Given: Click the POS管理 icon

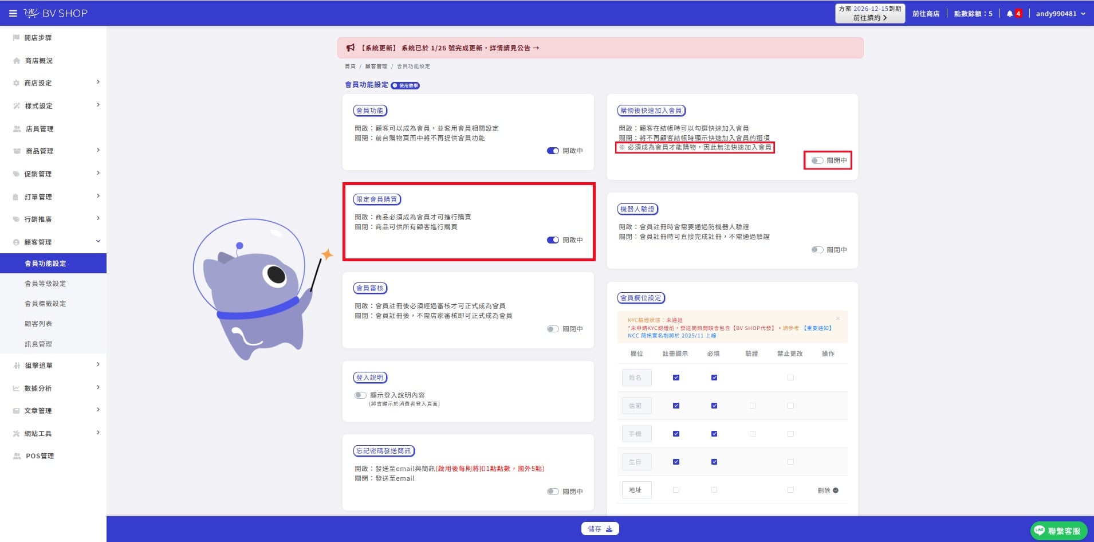Looking at the screenshot, I should pos(17,456).
